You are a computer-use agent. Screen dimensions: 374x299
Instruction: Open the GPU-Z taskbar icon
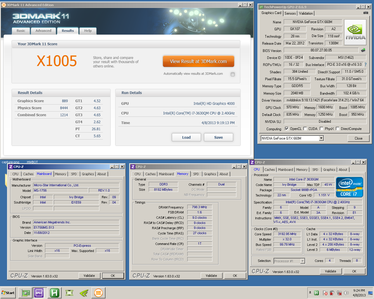[25, 293]
